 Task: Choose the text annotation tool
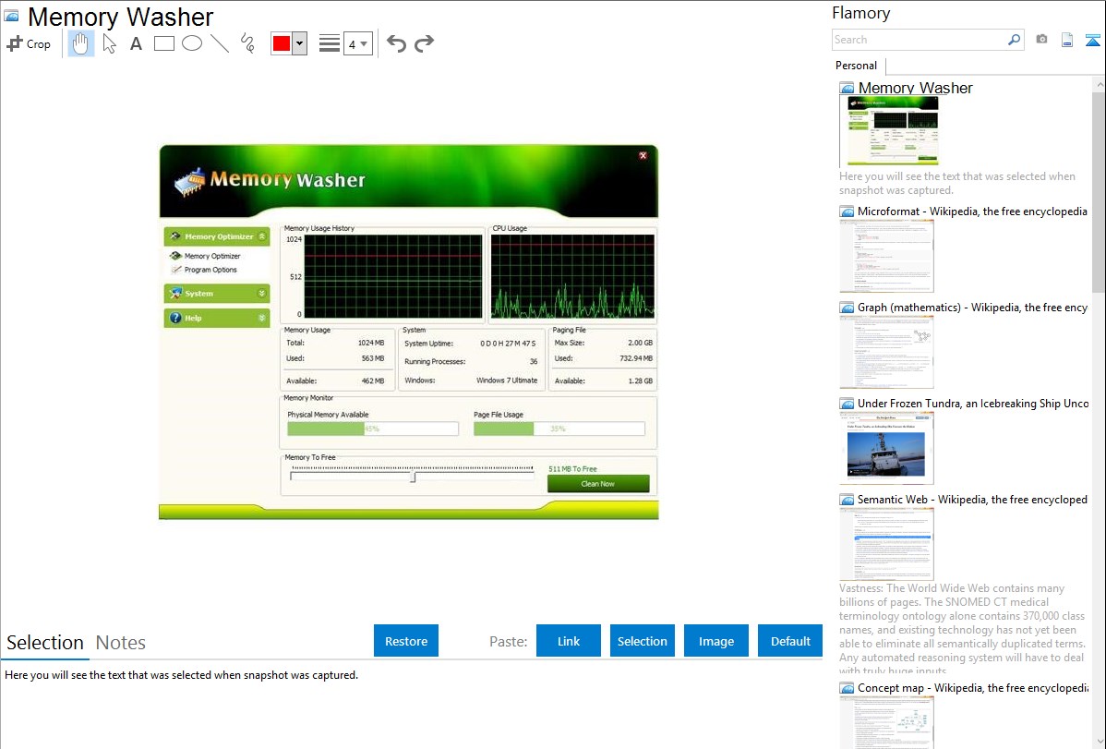[x=136, y=43]
